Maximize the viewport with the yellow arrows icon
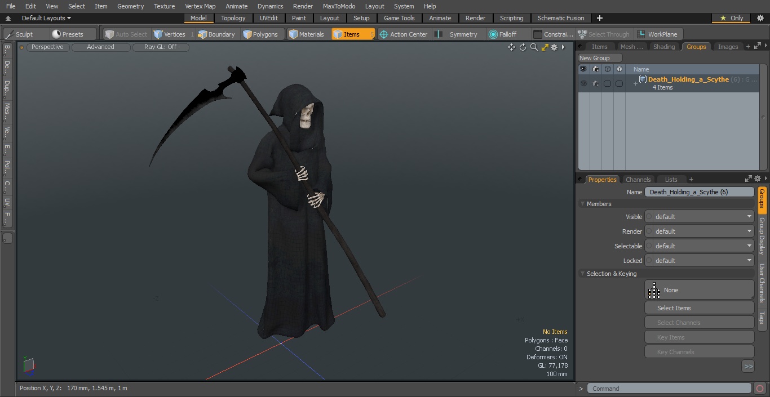This screenshot has width=770, height=397. (545, 47)
